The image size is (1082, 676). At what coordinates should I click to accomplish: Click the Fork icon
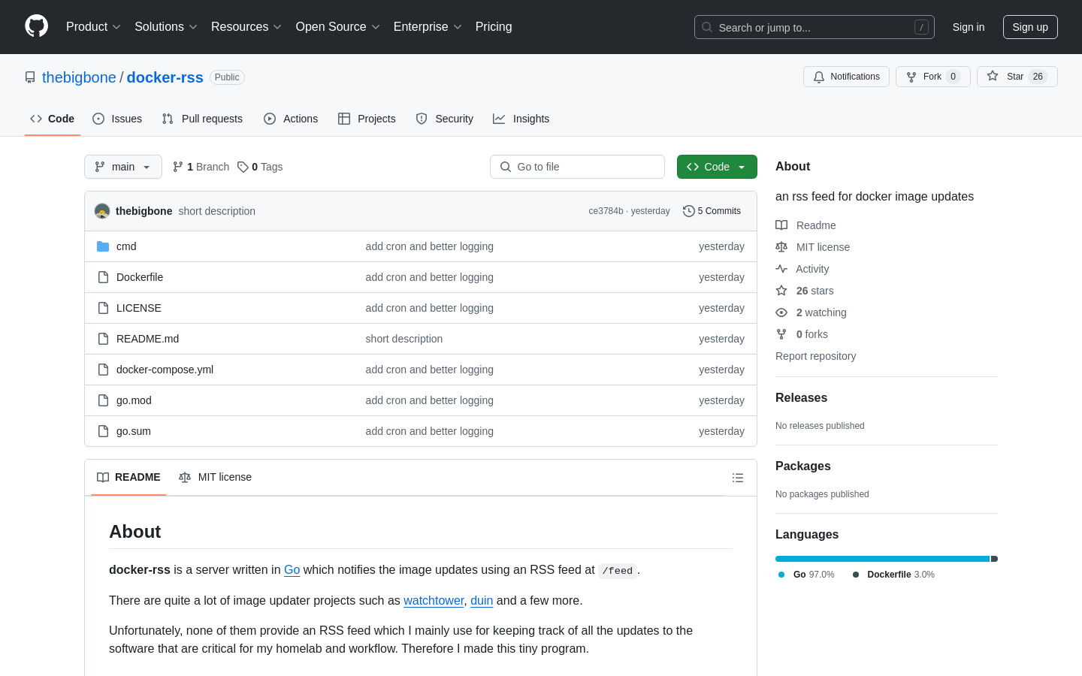[x=911, y=77]
